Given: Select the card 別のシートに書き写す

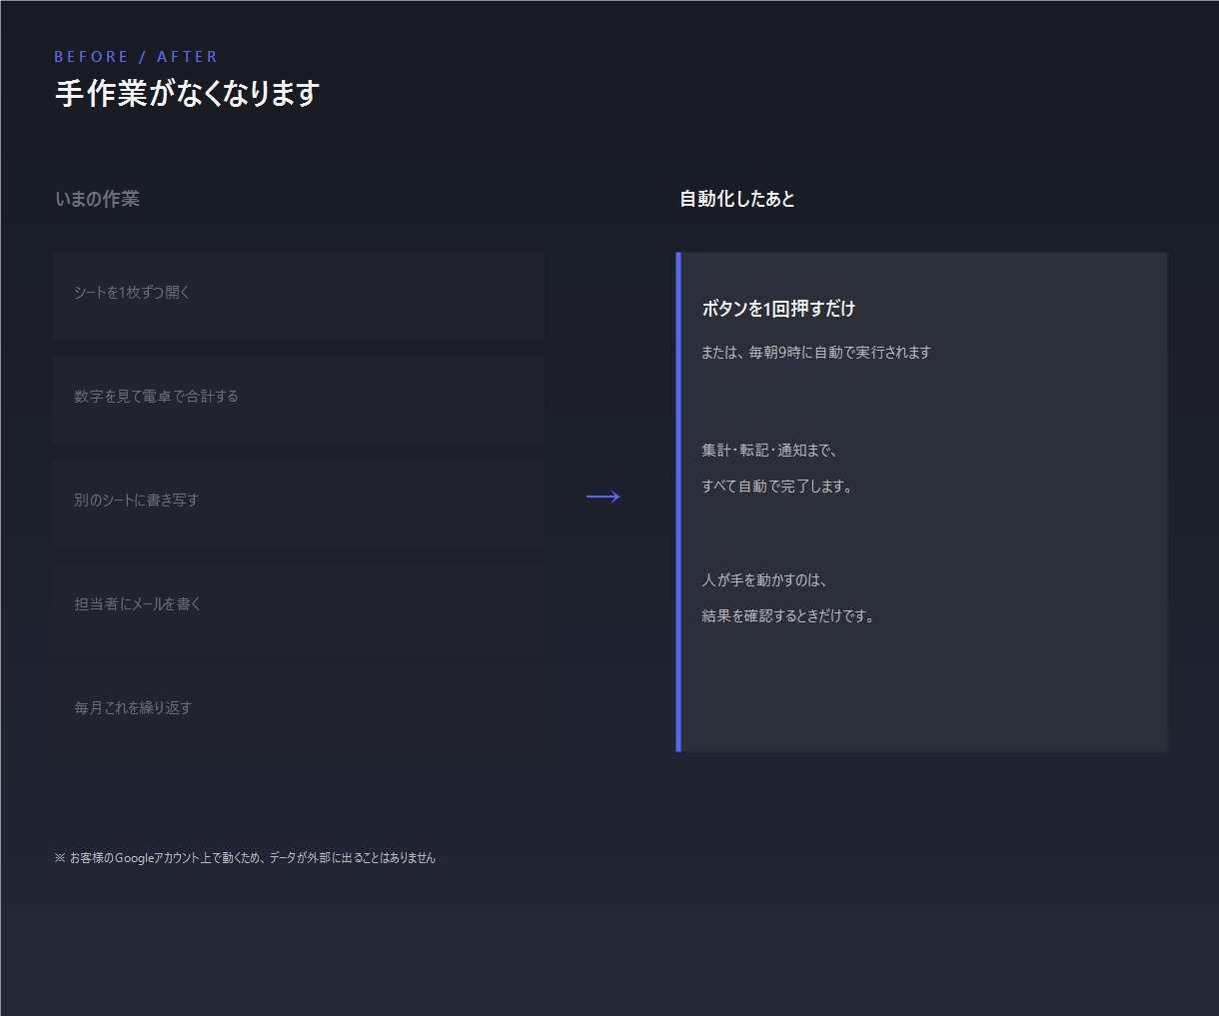Looking at the screenshot, I should 298,504.
